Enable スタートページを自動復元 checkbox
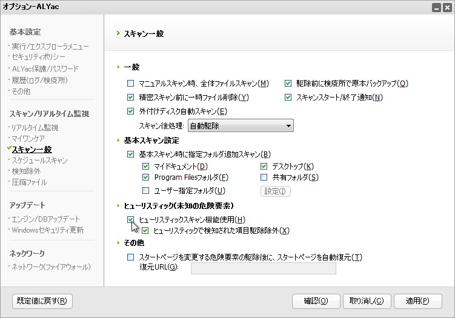 tap(131, 257)
